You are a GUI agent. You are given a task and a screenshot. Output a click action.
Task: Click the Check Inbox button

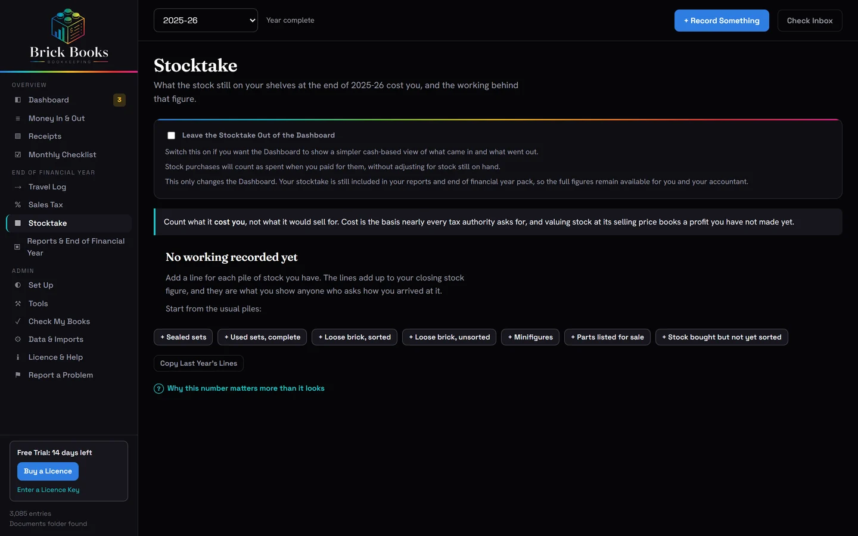(x=810, y=21)
